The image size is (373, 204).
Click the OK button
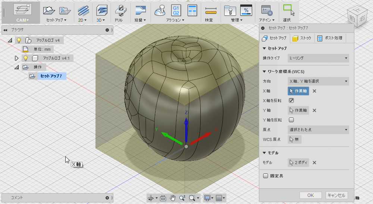[x=310, y=195]
